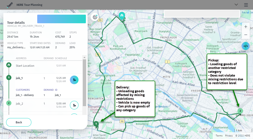
Task: Select the job_2 stop row
Action: [x=43, y=105]
